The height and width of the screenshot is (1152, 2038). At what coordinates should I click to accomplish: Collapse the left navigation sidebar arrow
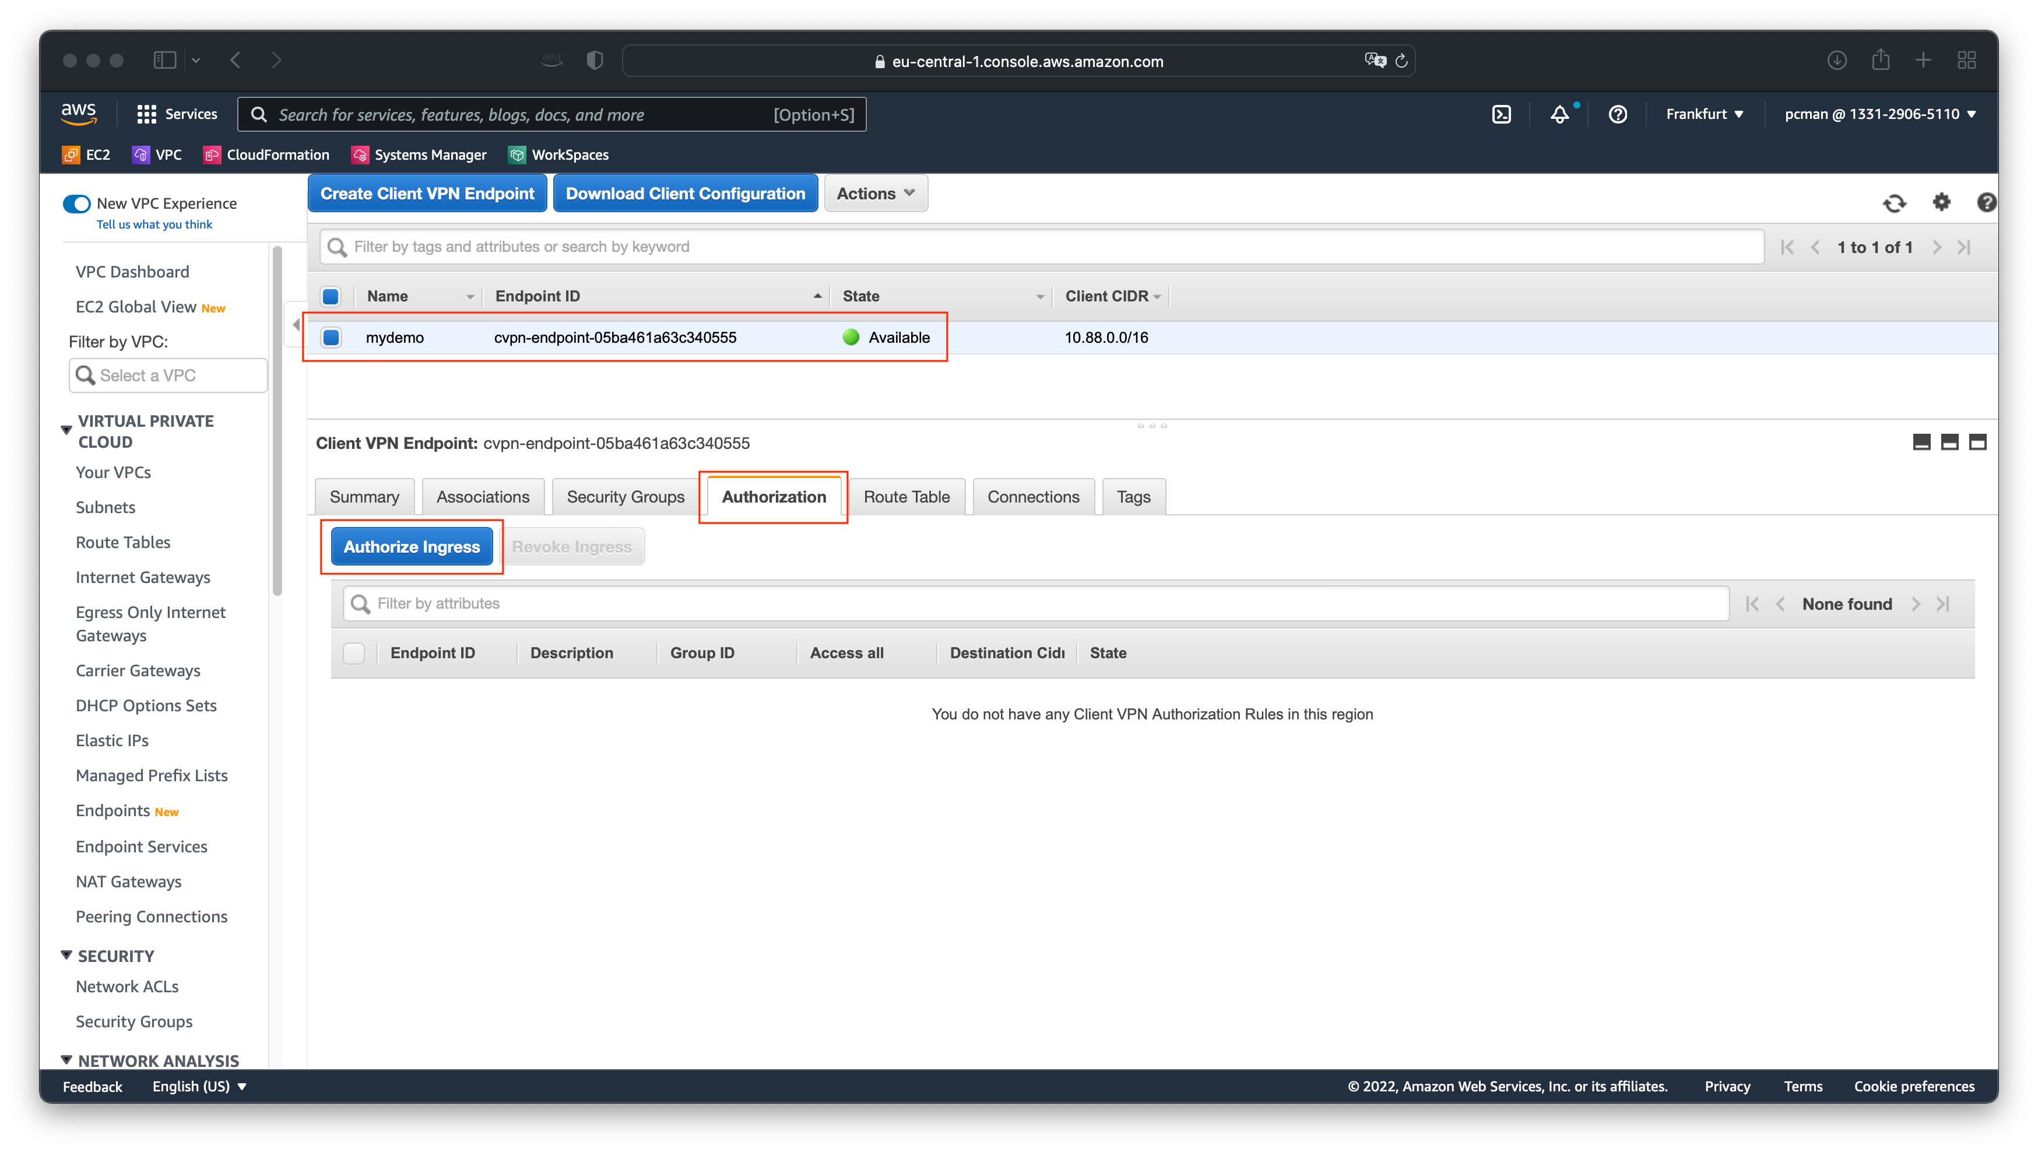pyautogui.click(x=296, y=324)
